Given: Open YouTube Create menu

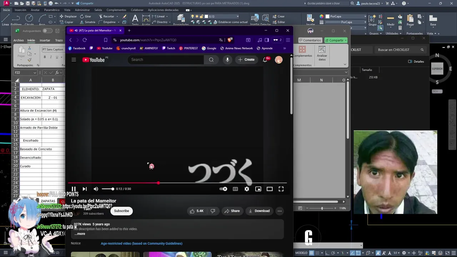Looking at the screenshot, I should [x=246, y=60].
